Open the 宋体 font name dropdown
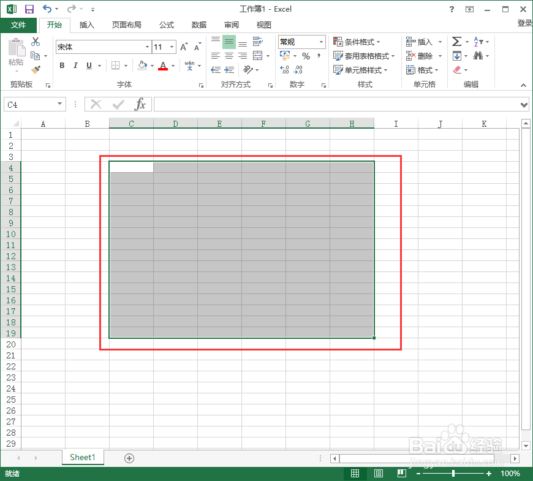This screenshot has height=481, width=533. tap(147, 47)
